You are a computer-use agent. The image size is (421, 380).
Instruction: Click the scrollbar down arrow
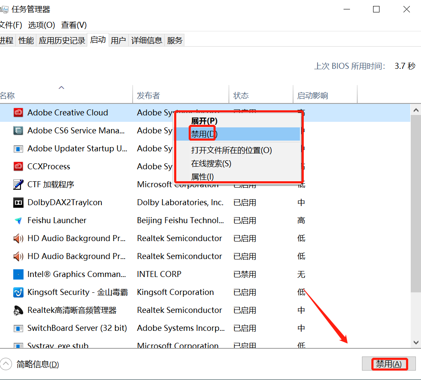pyautogui.click(x=415, y=342)
